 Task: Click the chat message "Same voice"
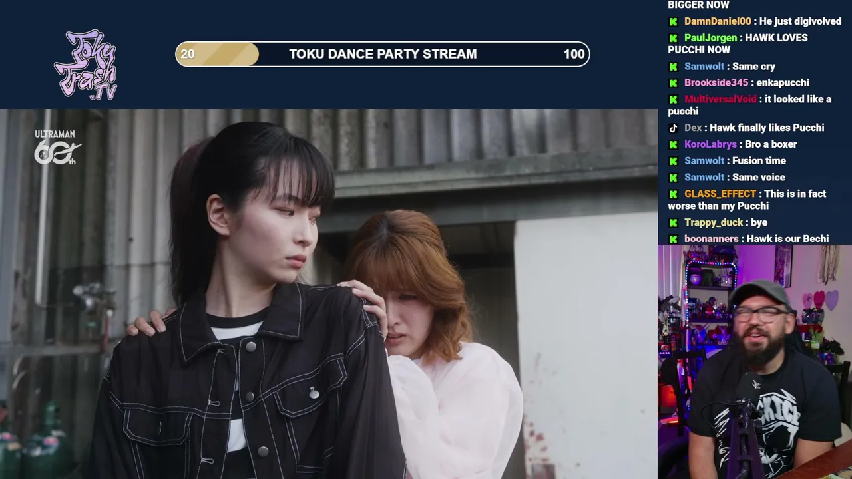point(759,178)
